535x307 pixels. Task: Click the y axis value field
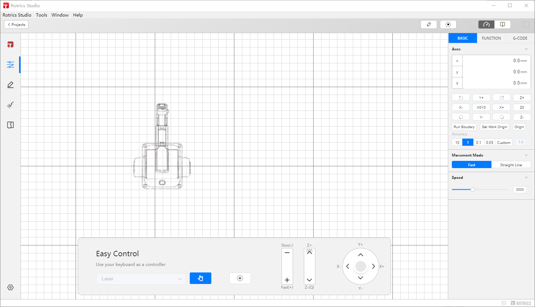[x=496, y=72]
